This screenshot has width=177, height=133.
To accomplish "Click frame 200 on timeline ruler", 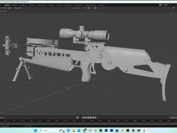I will 152,120.
